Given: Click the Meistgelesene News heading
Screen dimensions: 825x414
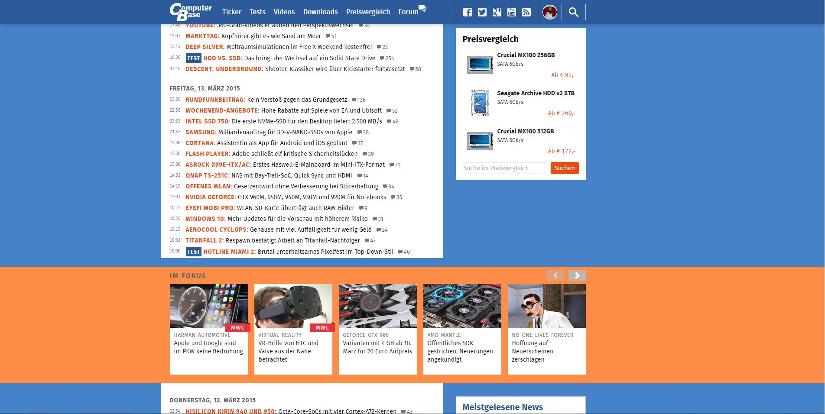Looking at the screenshot, I should click(x=503, y=407).
